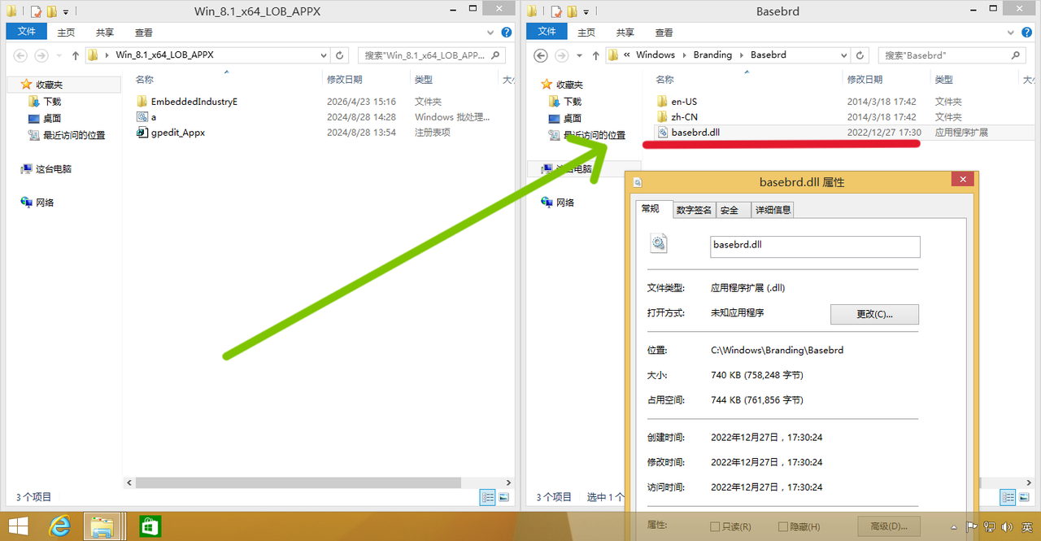Screen dimensions: 1041x541
Task: Click properties icon in Win_8.1_x64_LOB_APPX quick access toolbar
Action: point(36,11)
